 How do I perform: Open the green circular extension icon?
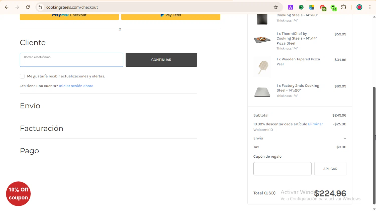301,7
